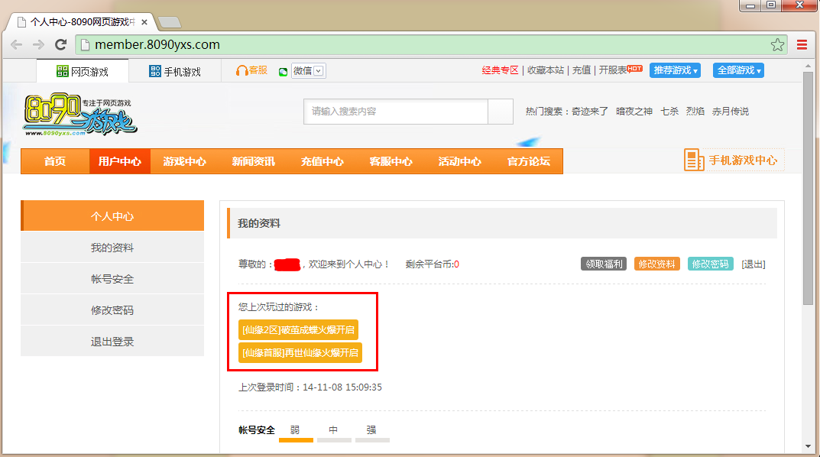The width and height of the screenshot is (820, 457).
Task: Click the search box 请输入搜索内容
Action: tap(395, 112)
